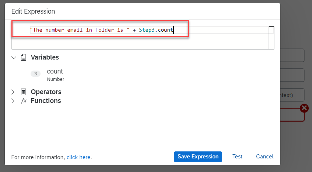The image size is (312, 172).
Task: Open the 'click here' information link
Action: click(x=78, y=157)
